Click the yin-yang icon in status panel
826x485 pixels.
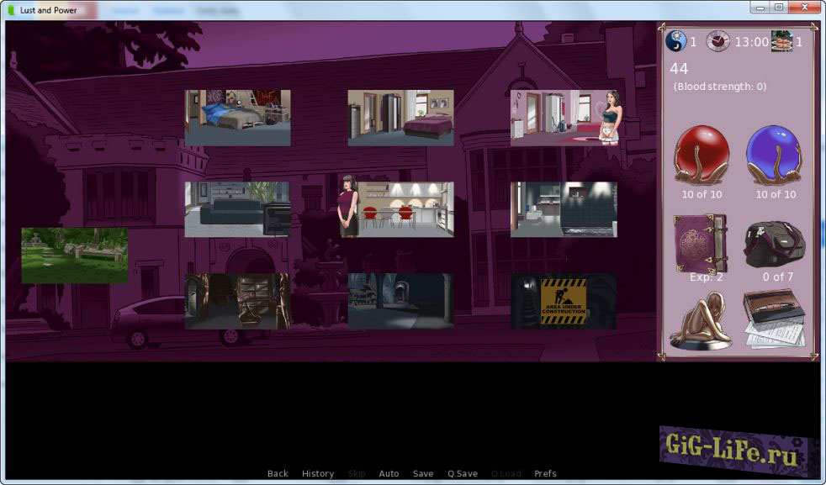pos(676,41)
